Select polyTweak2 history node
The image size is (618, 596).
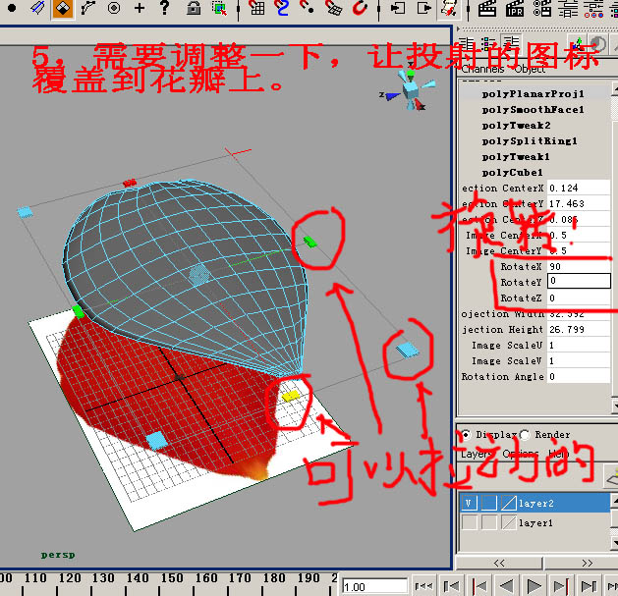[517, 126]
